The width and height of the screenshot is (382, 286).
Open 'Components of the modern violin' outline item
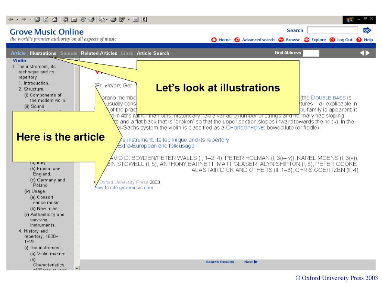pos(45,98)
